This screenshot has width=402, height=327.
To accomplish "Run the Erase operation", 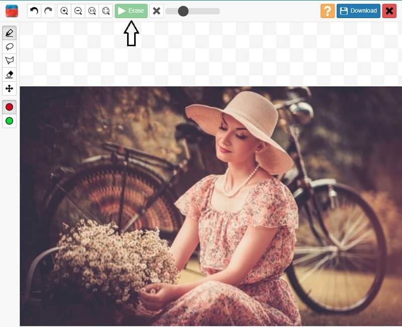I will [x=131, y=10].
